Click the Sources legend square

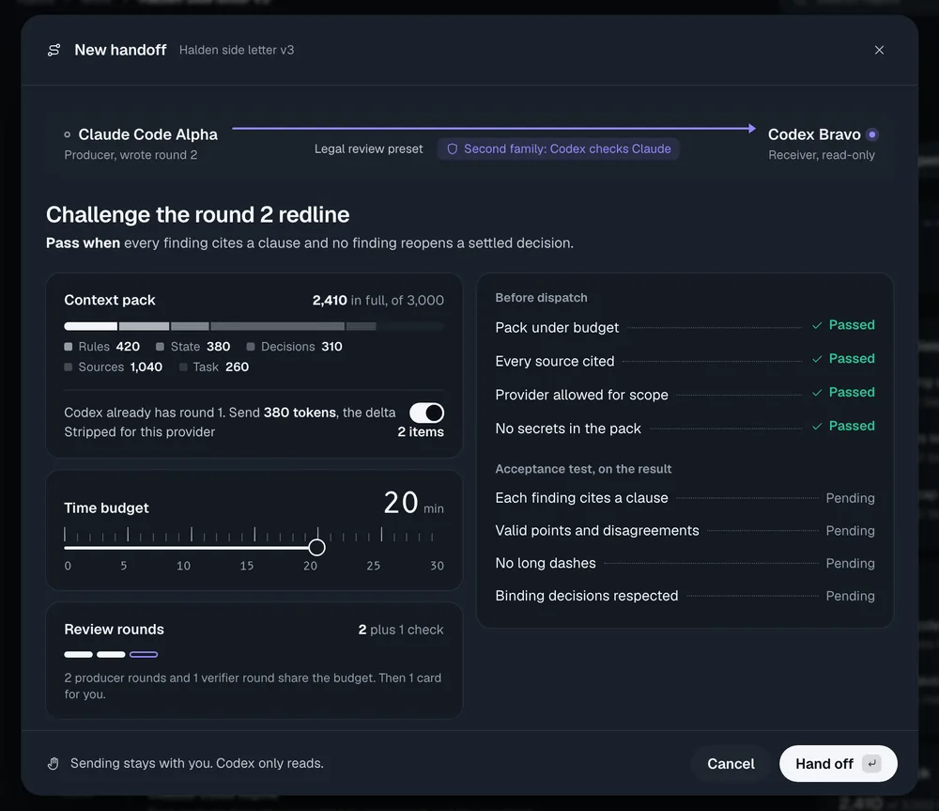point(69,367)
